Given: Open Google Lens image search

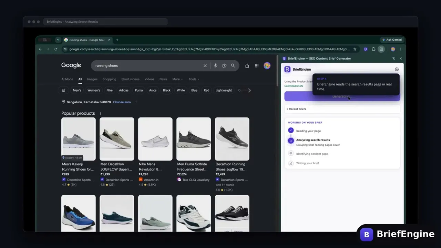Looking at the screenshot, I should (224, 66).
